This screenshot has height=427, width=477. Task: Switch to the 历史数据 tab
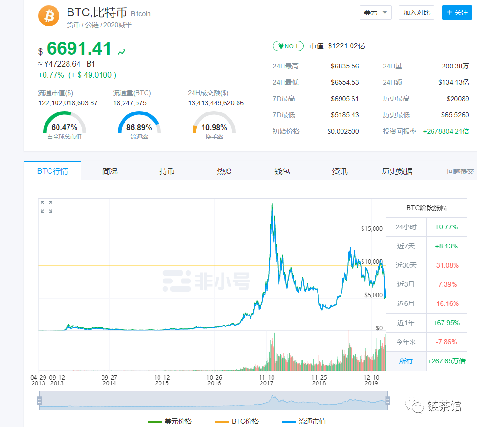point(397,171)
